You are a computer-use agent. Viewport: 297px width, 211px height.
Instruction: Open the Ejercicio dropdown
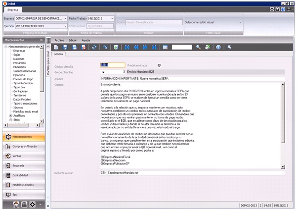(x=65, y=25)
